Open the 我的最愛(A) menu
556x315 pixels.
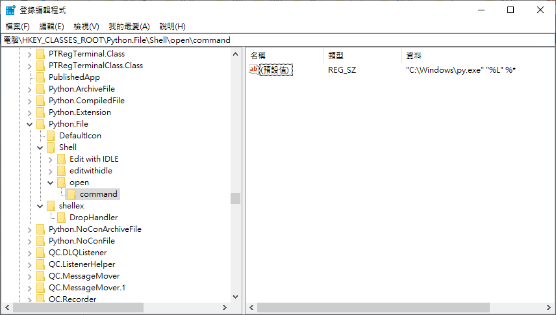click(x=129, y=26)
